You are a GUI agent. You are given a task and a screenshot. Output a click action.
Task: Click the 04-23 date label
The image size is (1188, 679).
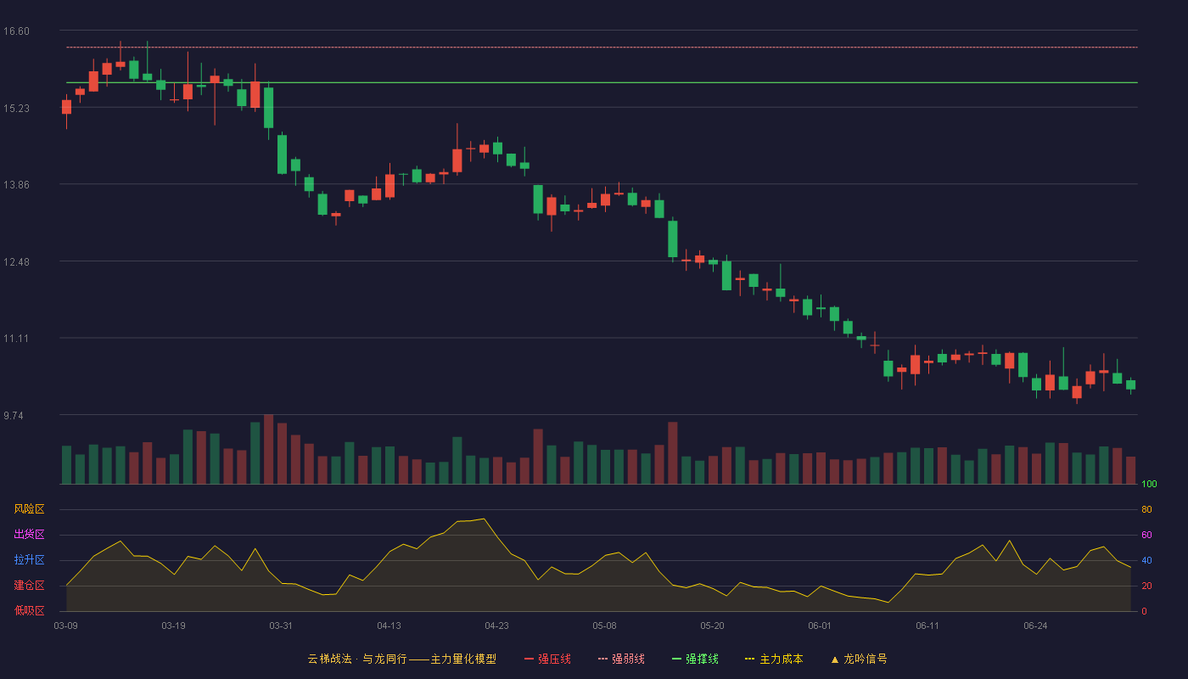coord(496,626)
